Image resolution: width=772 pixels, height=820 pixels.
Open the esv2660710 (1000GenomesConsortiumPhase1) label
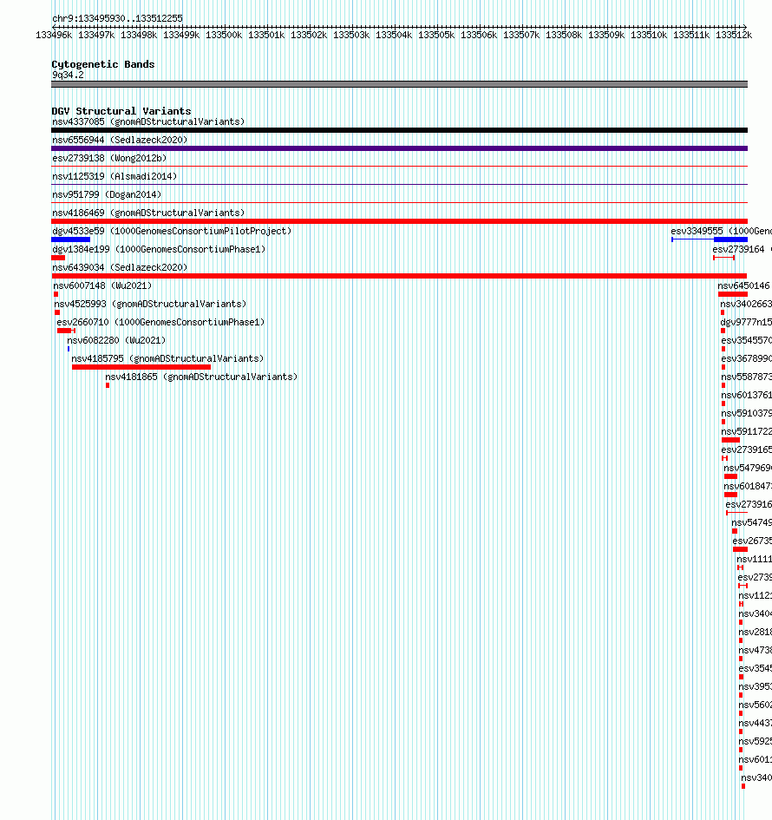coord(160,322)
